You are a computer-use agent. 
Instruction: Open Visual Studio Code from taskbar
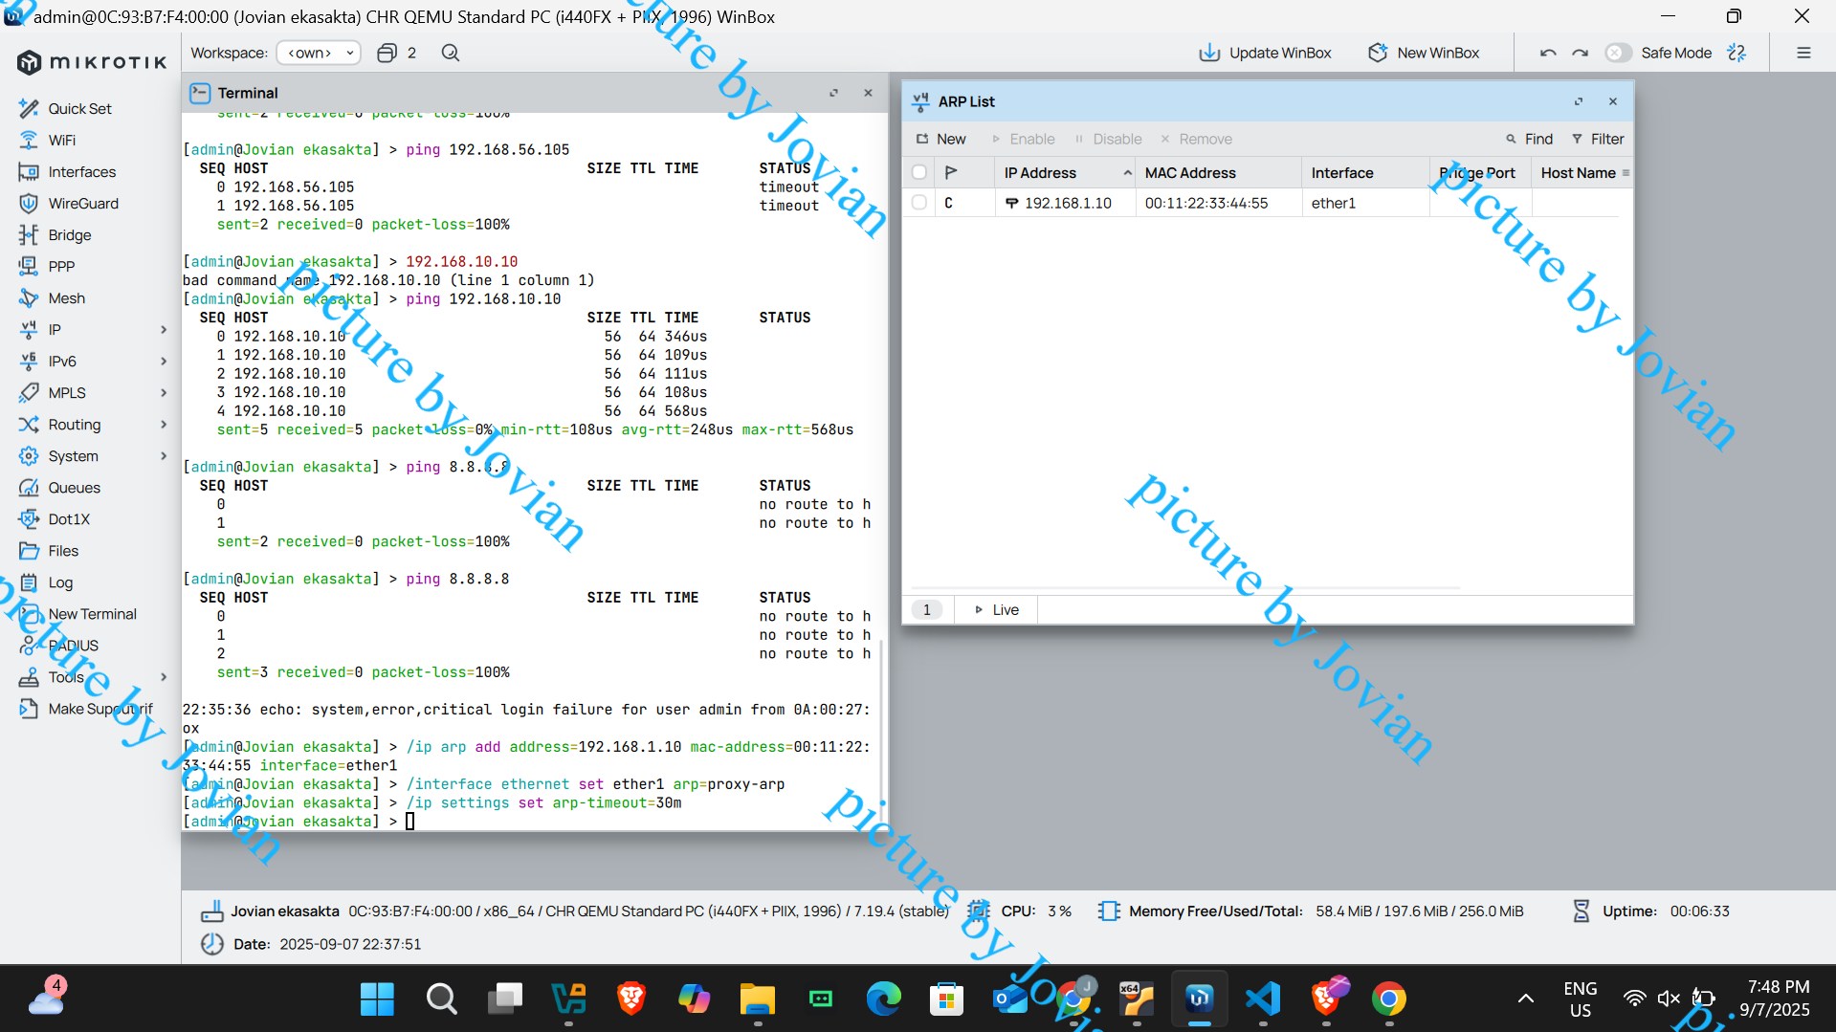pyautogui.click(x=1263, y=999)
